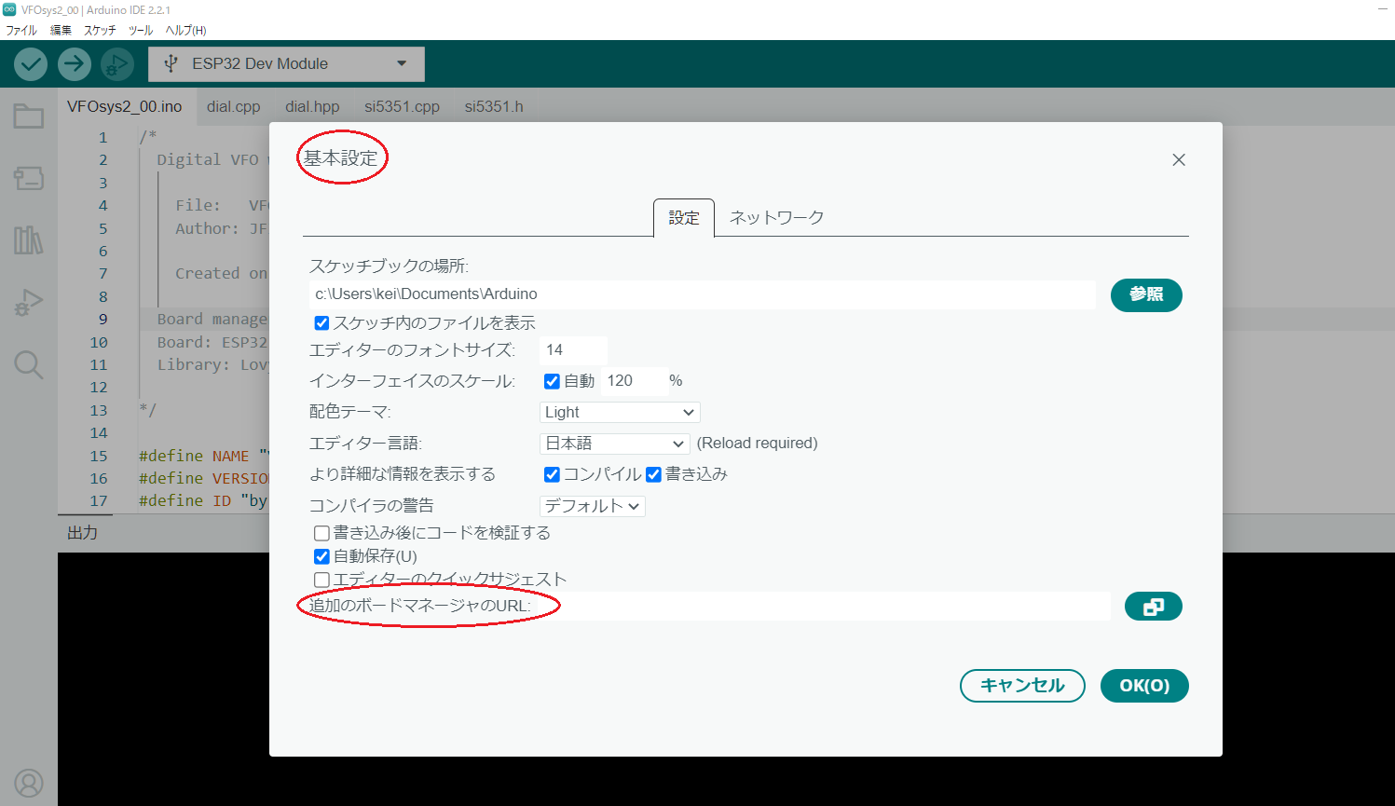Open the Sketchbook folder sidebar icon
The image size is (1395, 806).
pyautogui.click(x=29, y=116)
